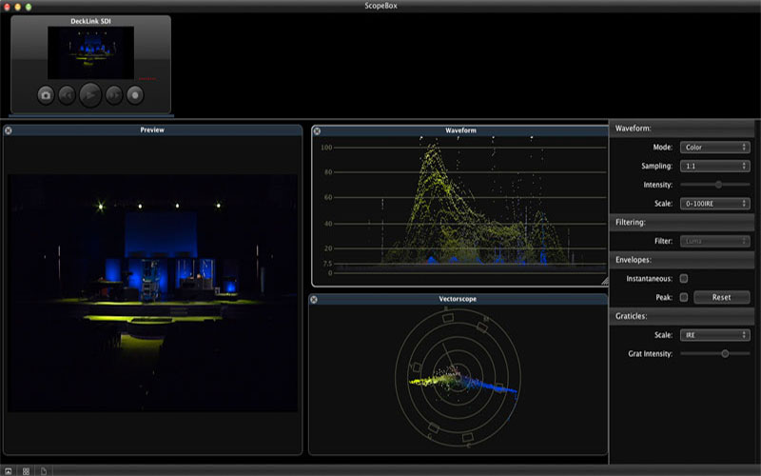Image resolution: width=761 pixels, height=476 pixels.
Task: Take a snapshot with the camera button
Action: click(46, 95)
